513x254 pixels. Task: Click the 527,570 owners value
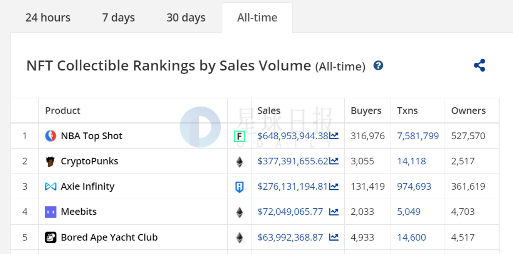[468, 136]
